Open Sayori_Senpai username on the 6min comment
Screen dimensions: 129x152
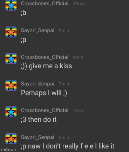(38, 137)
